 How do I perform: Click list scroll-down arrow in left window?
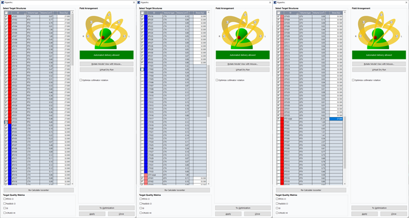(x=72, y=184)
